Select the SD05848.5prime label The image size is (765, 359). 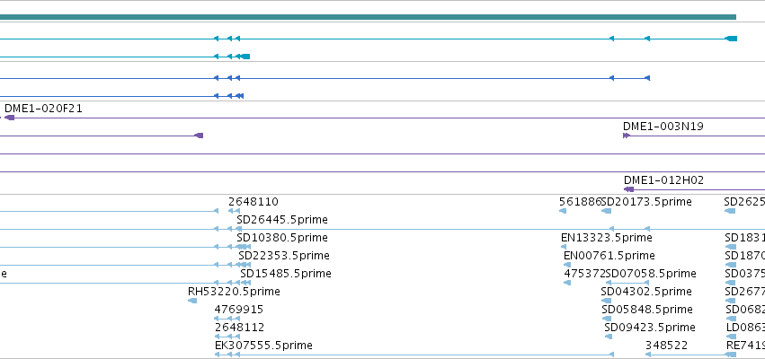pos(647,310)
